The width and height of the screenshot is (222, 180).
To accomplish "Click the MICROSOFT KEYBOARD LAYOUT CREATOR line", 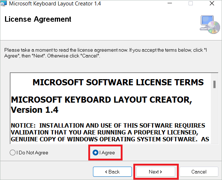I will [x=102, y=100].
